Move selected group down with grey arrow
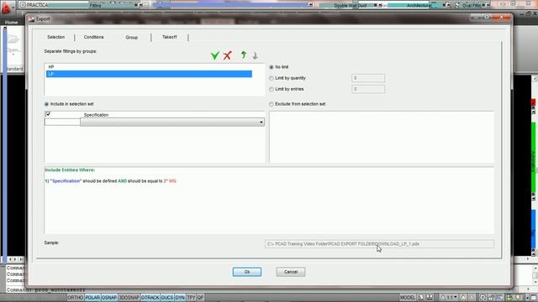 (x=255, y=55)
